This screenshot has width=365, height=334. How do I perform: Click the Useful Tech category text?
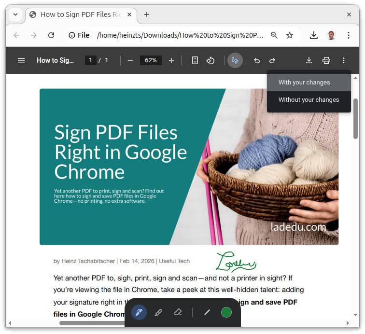point(174,261)
